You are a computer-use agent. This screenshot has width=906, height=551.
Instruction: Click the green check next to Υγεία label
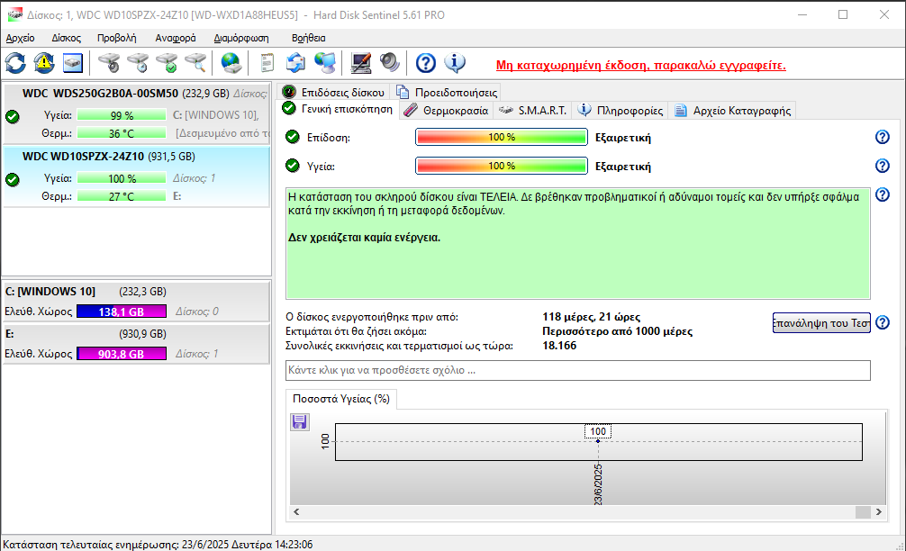click(293, 166)
